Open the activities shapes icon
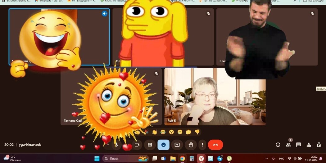Screen dimensions: 326x163 coord(309,145)
